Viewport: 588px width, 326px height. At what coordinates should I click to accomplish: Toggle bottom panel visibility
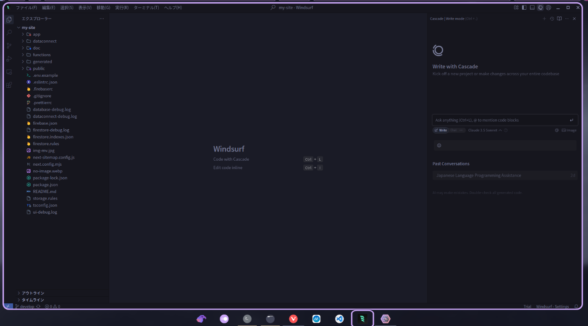[x=532, y=8]
